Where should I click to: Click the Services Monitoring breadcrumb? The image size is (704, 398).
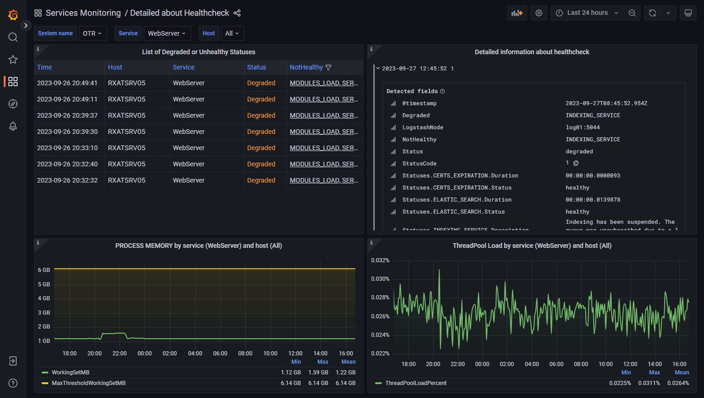83,13
